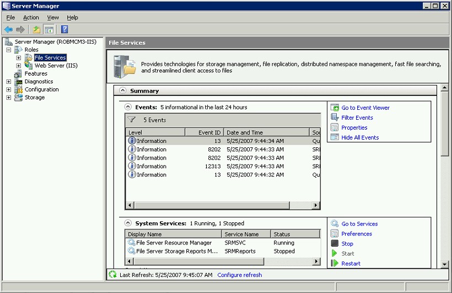Click the events list right scroll arrow
The height and width of the screenshot is (293, 452).
pyautogui.click(x=316, y=205)
